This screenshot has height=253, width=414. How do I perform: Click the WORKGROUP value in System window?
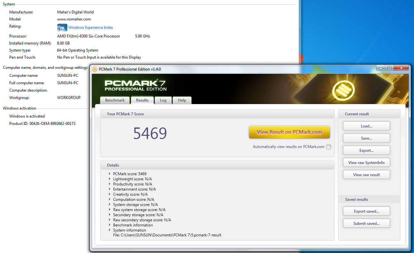pos(69,98)
